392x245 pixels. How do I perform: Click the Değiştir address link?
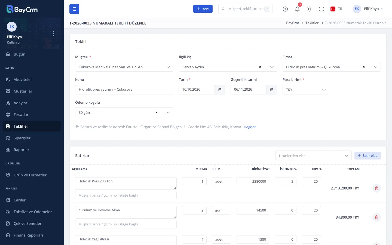pyautogui.click(x=250, y=127)
